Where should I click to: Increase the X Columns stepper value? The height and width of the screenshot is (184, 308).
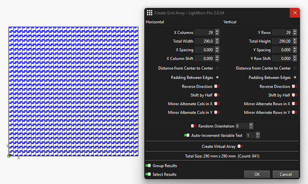[x=217, y=31]
